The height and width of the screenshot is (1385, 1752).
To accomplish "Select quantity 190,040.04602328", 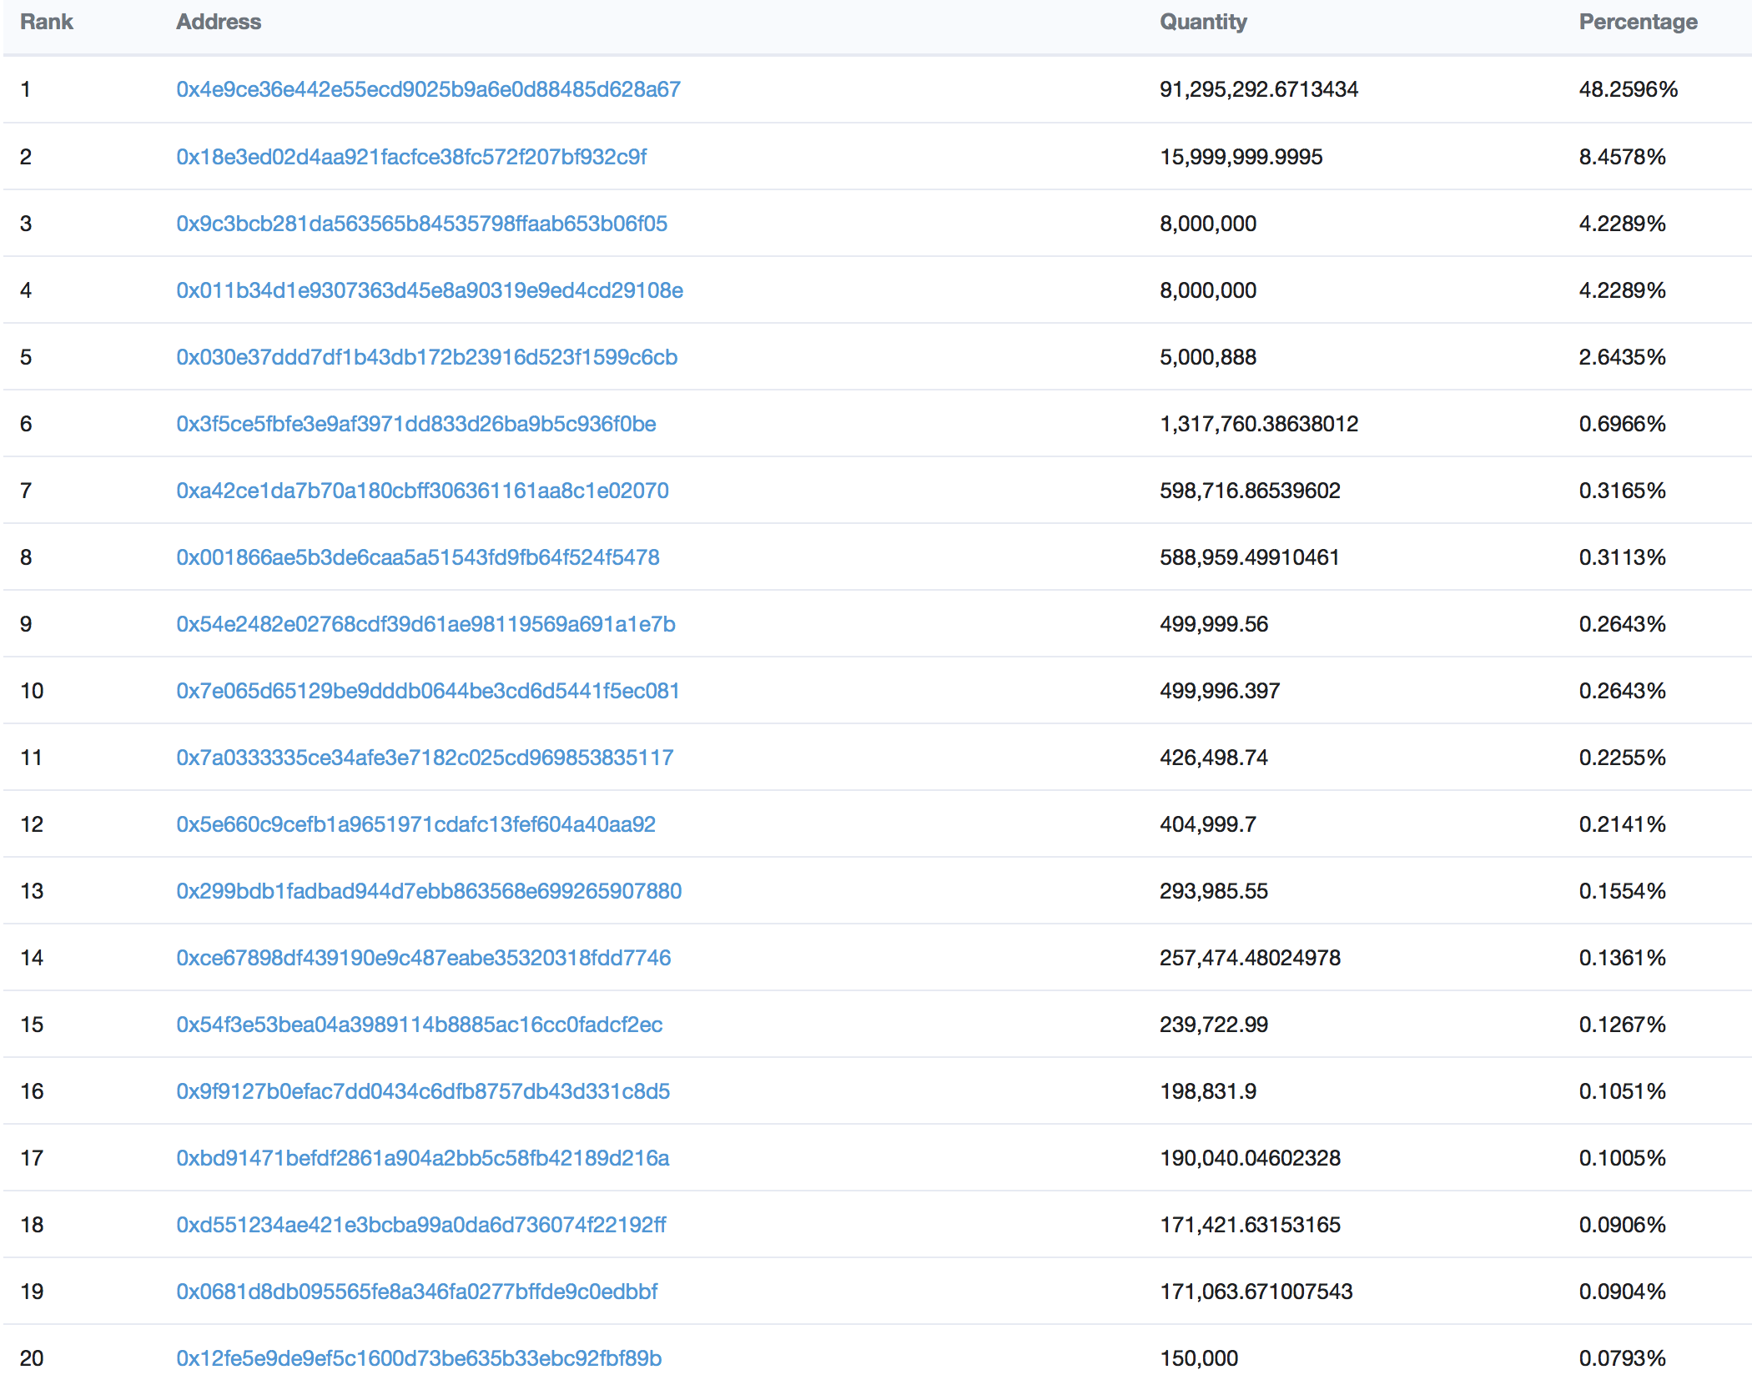I will click(1250, 1158).
